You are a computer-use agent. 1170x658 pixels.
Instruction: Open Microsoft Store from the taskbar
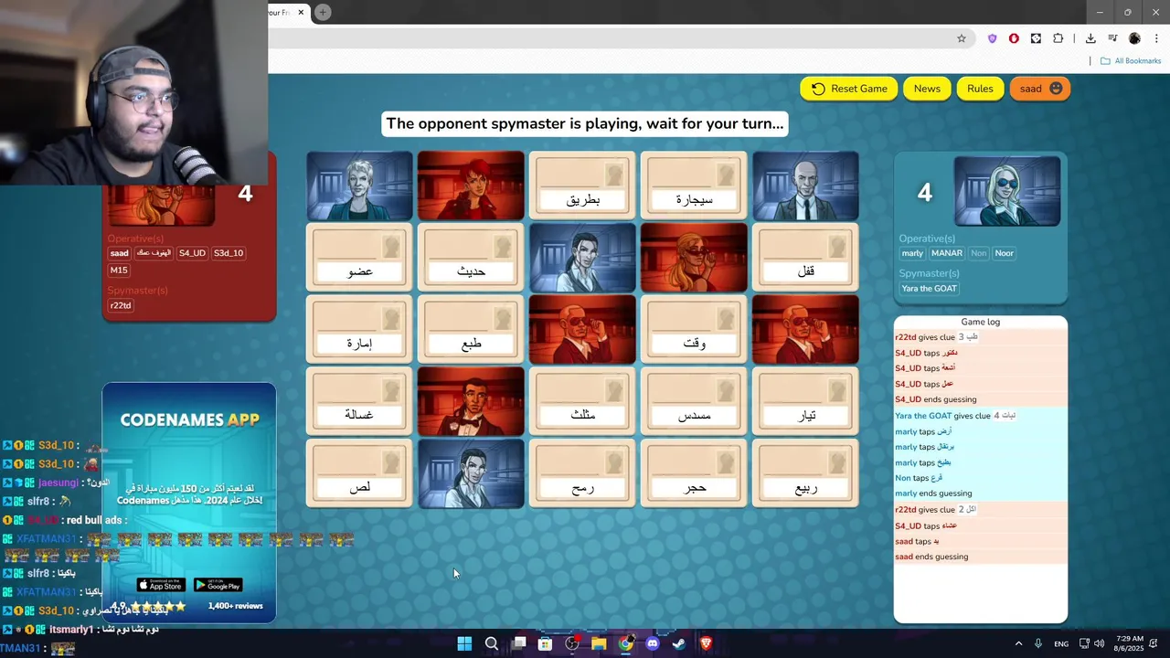tap(546, 643)
